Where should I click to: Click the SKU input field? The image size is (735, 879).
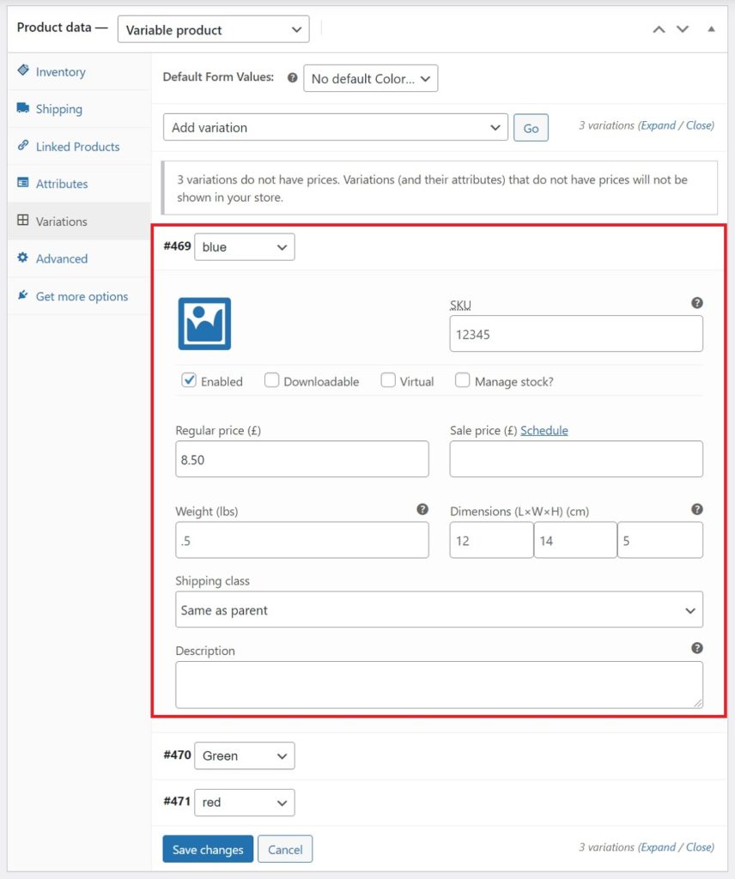(576, 334)
